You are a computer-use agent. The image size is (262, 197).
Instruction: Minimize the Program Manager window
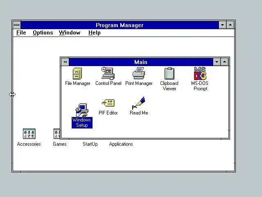222,25
